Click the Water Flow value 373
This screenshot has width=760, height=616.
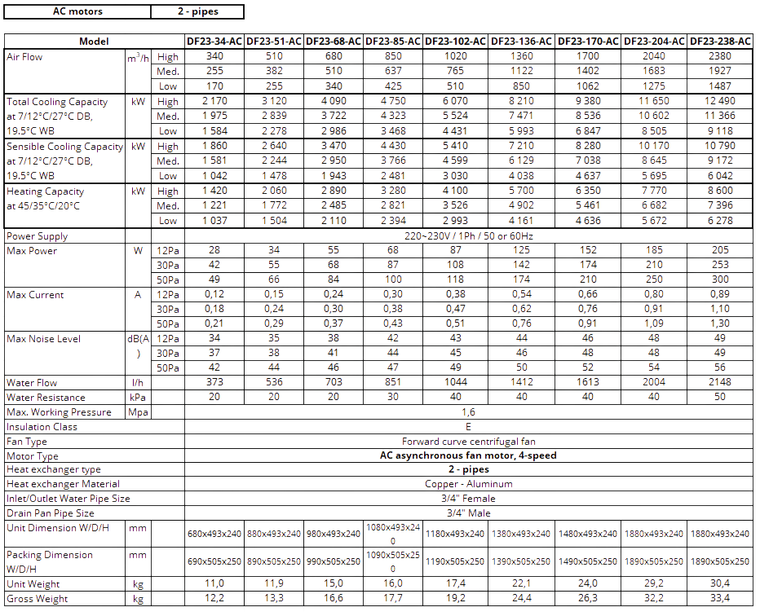pos(214,382)
